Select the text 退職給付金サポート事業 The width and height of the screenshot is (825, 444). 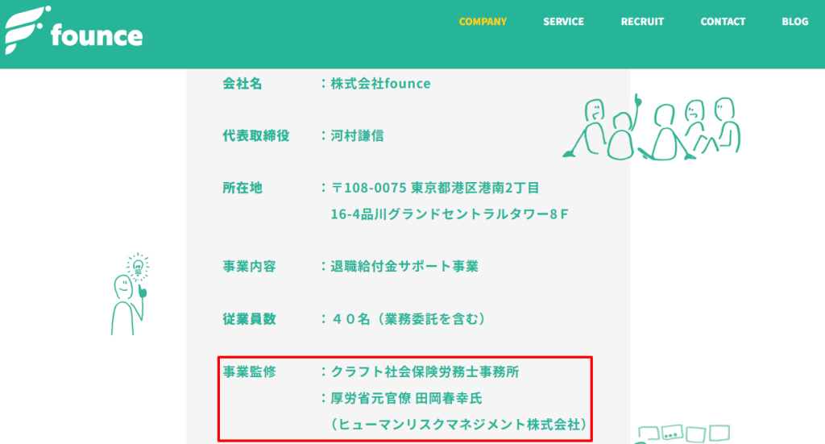404,266
